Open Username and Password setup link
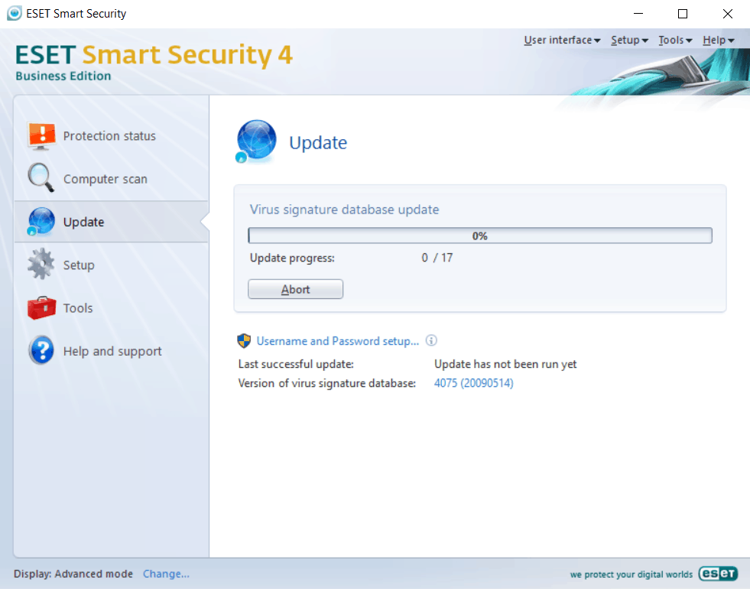 (x=338, y=341)
